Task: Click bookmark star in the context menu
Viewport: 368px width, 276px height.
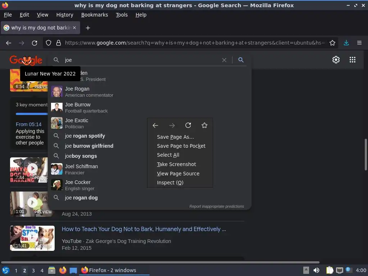Action: pyautogui.click(x=204, y=125)
